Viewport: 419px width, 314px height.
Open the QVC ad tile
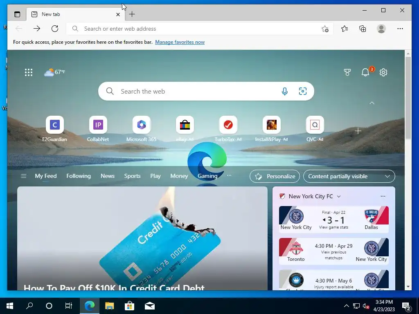click(x=315, y=129)
